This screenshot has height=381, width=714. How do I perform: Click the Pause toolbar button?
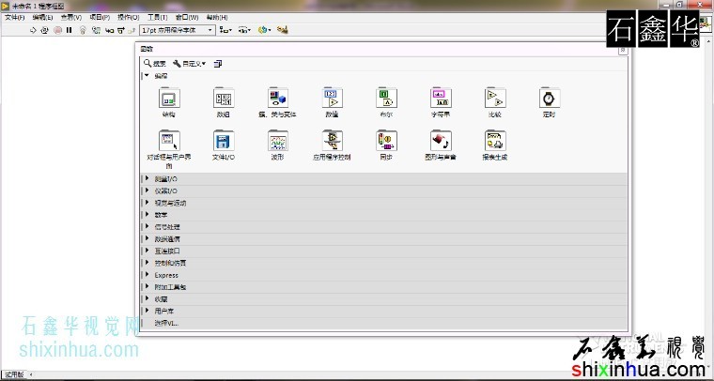(70, 30)
